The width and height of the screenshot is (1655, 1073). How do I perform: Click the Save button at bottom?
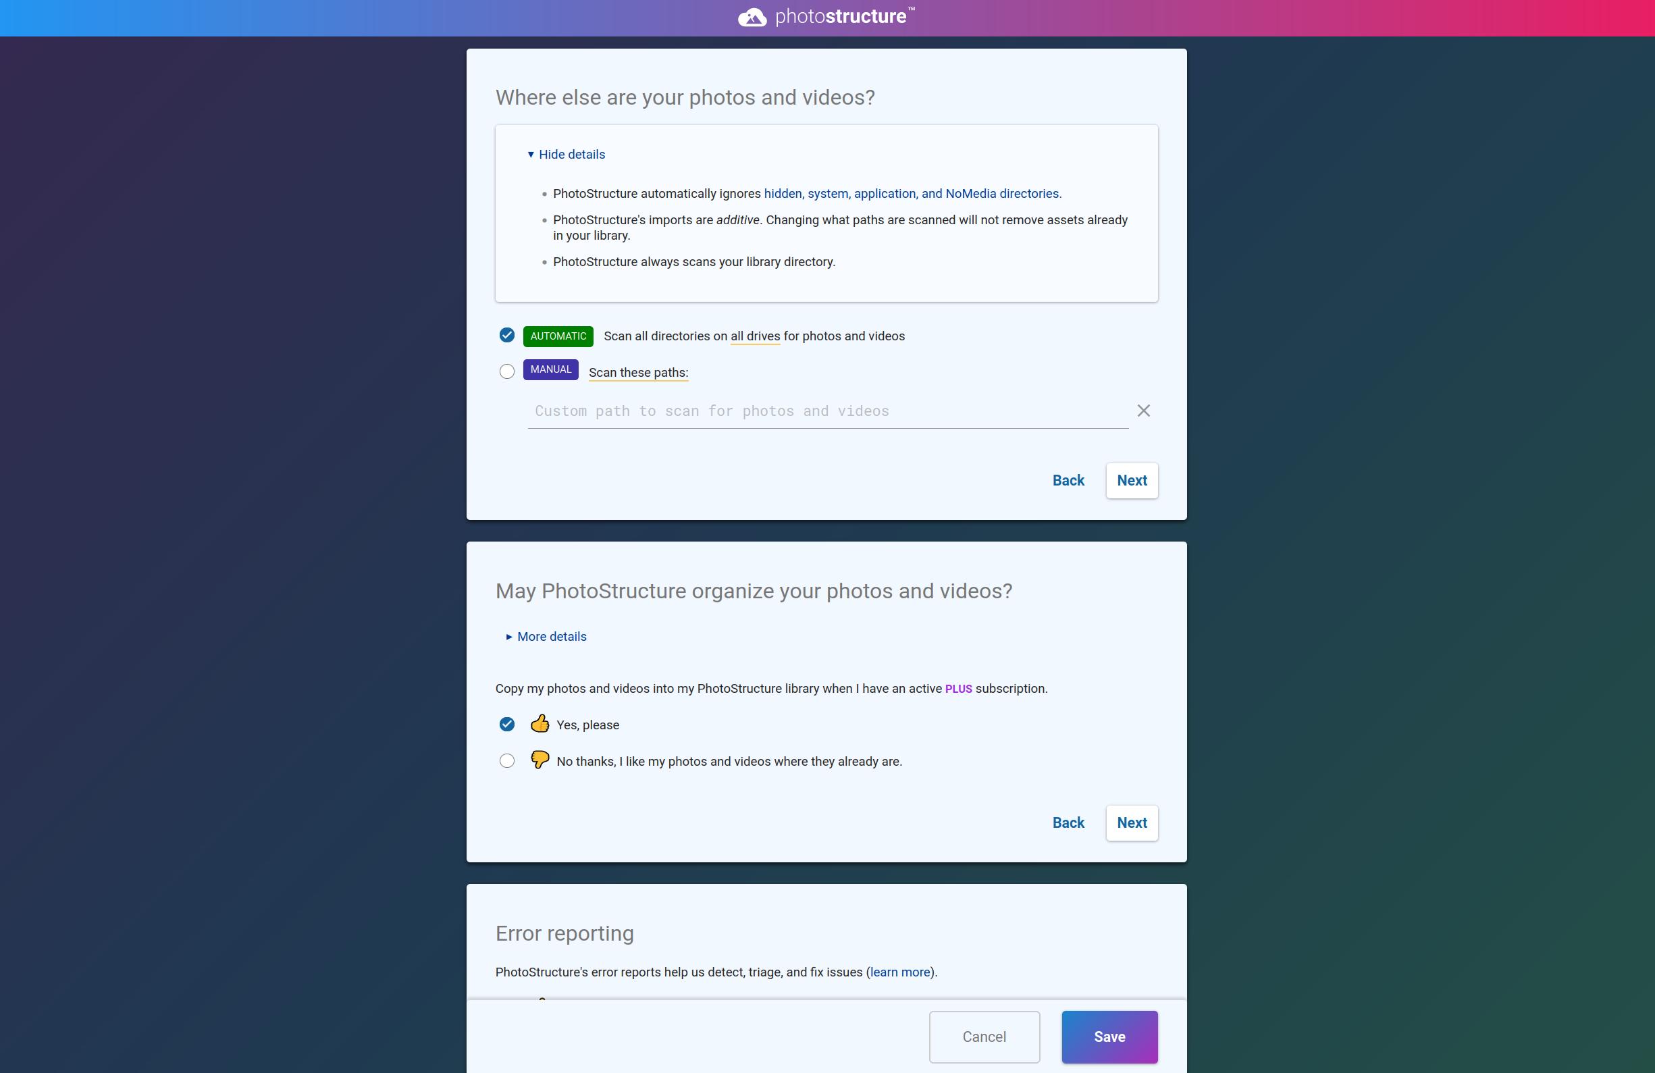pos(1110,1037)
